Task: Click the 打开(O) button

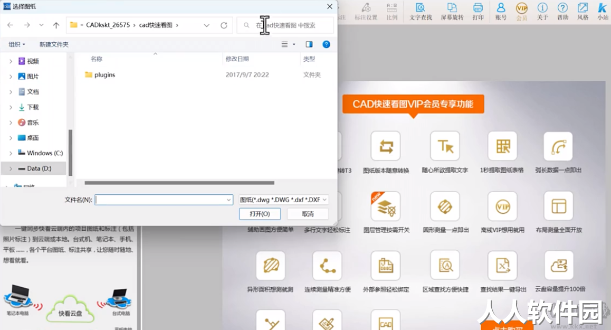Action: click(260, 214)
